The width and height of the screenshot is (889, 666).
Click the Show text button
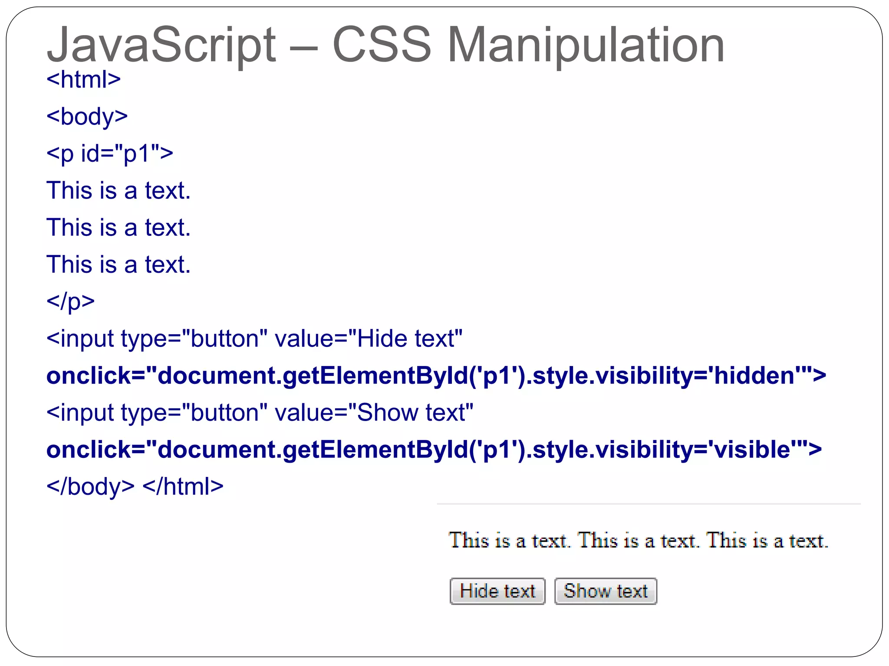606,591
